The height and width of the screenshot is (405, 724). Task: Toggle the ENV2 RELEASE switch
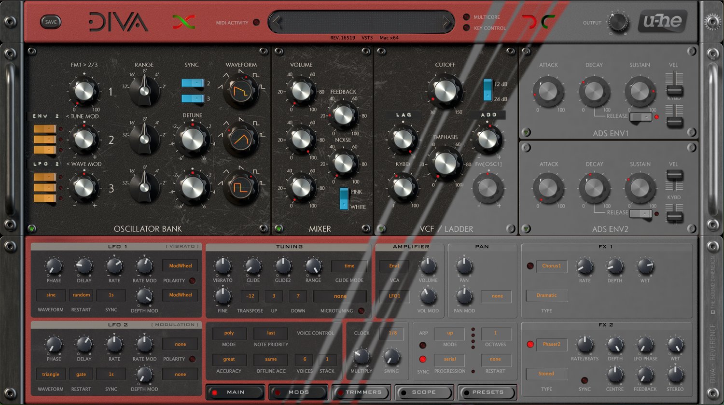(x=641, y=213)
